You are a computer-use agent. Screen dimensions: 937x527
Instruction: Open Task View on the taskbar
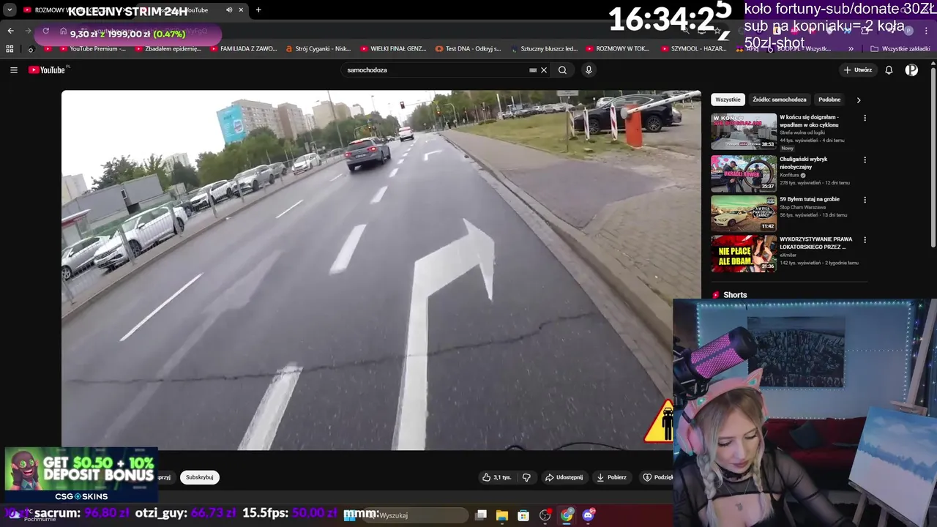(481, 515)
